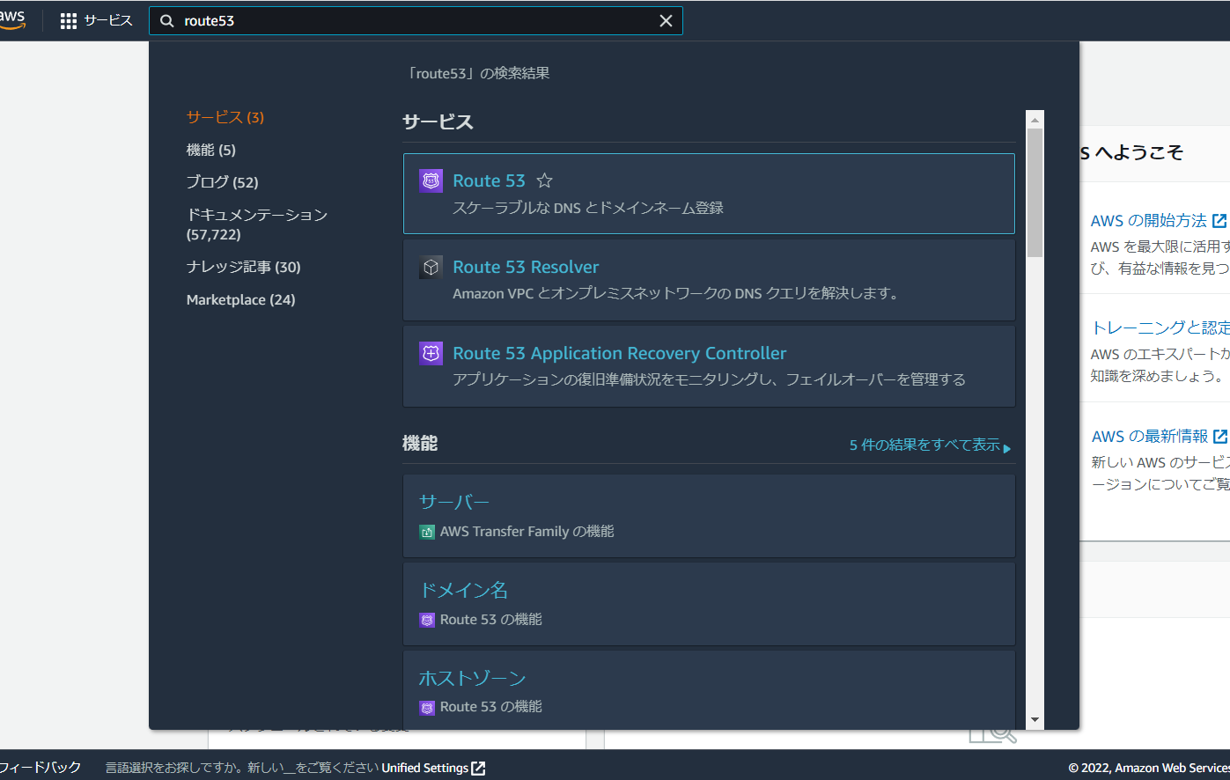
Task: Click the AWS logo home icon
Action: click(12, 19)
